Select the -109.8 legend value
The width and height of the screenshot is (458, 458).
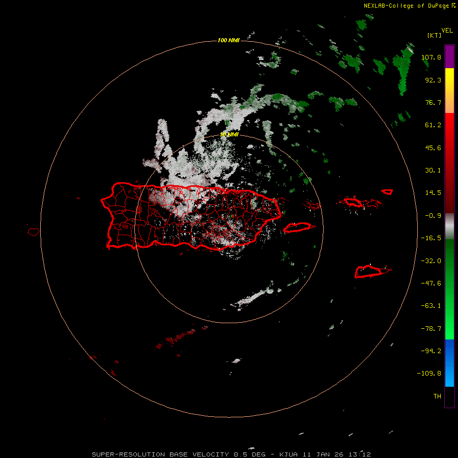429,374
